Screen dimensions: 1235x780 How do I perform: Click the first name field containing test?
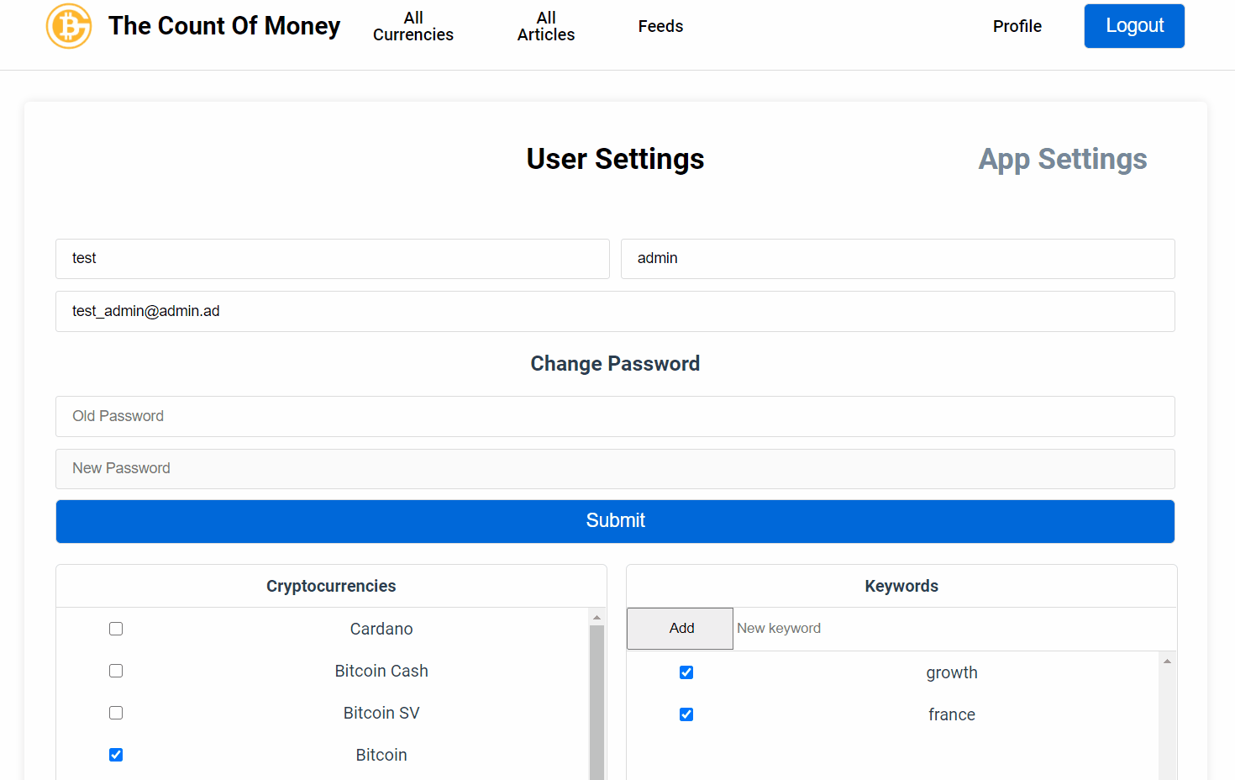(x=333, y=259)
